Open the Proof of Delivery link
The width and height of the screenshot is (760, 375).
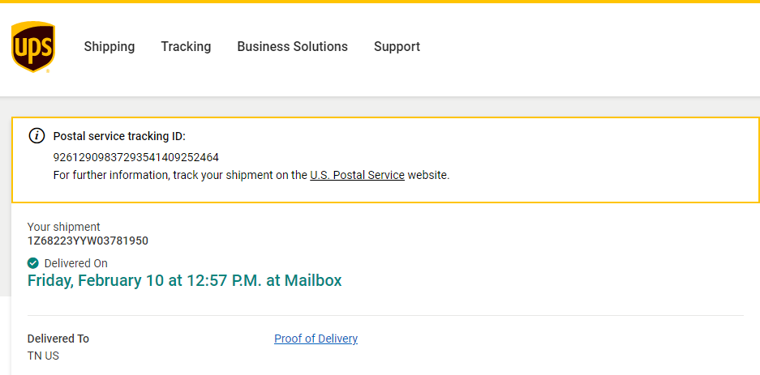coord(316,339)
